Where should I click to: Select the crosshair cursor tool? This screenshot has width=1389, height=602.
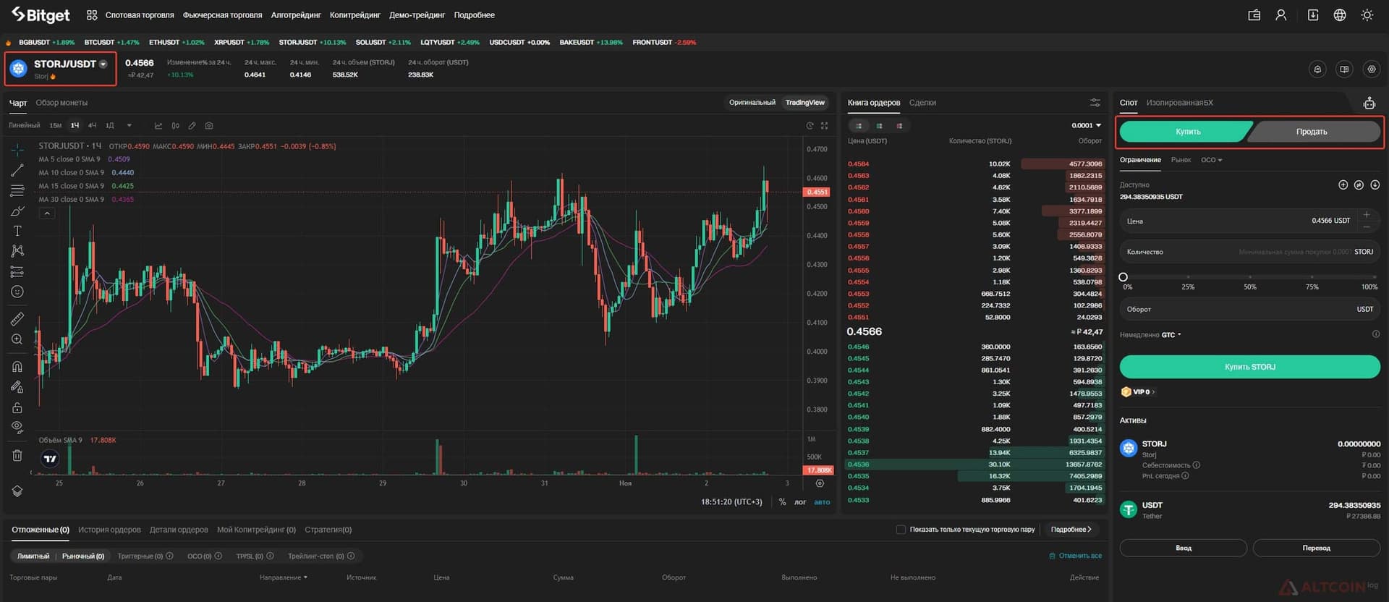[x=17, y=150]
